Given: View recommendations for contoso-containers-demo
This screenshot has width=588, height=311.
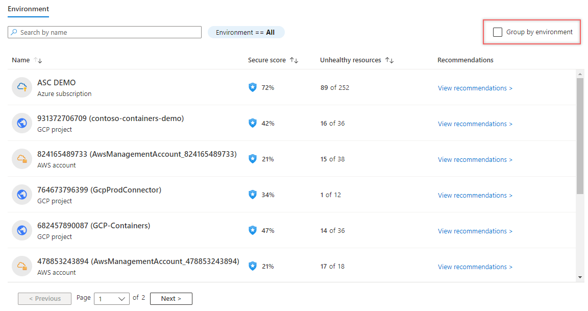Looking at the screenshot, I should 475,124.
